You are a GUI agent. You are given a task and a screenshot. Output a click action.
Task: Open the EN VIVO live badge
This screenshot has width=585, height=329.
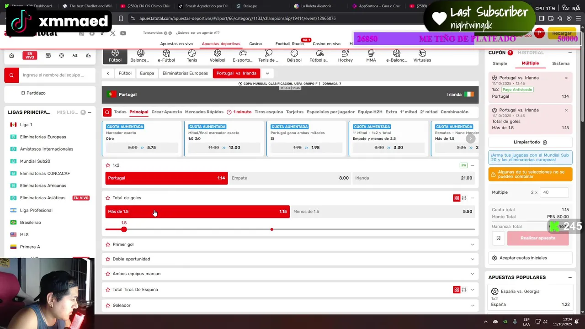(x=30, y=56)
